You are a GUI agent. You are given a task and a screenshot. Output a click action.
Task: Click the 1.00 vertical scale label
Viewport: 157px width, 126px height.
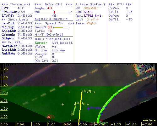(4, 93)
